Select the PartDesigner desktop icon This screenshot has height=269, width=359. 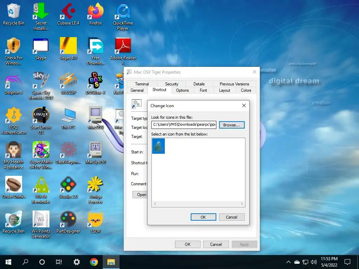pyautogui.click(x=68, y=222)
